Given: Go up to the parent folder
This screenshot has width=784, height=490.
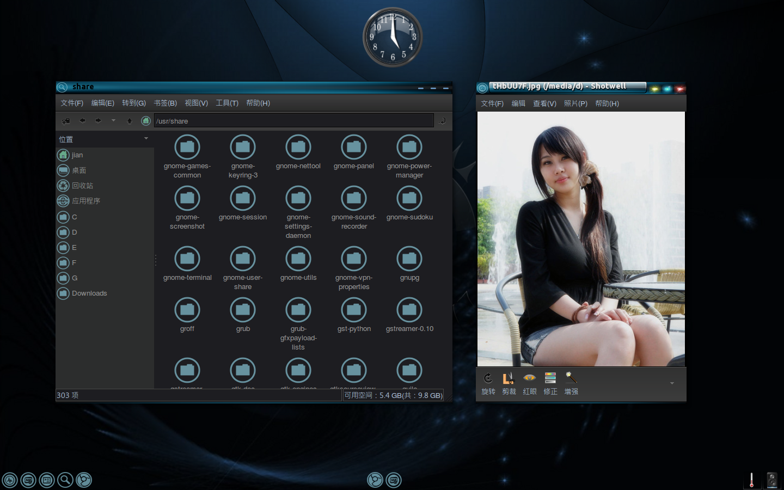Looking at the screenshot, I should [x=130, y=121].
